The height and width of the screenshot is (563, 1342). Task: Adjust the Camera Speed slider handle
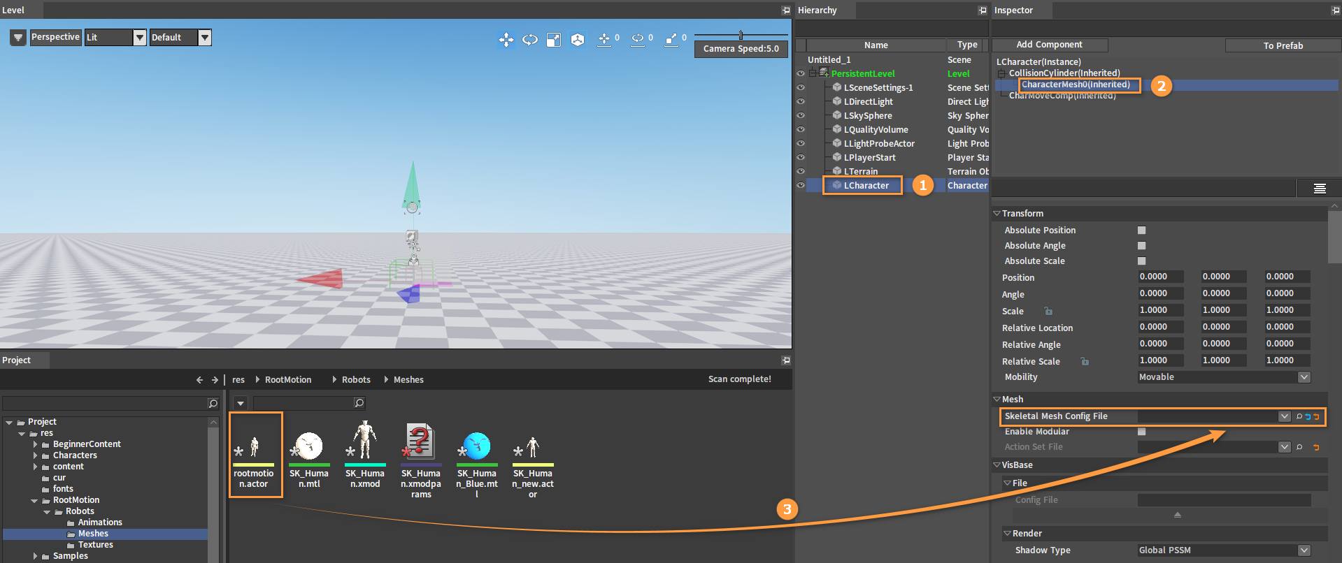pyautogui.click(x=741, y=35)
